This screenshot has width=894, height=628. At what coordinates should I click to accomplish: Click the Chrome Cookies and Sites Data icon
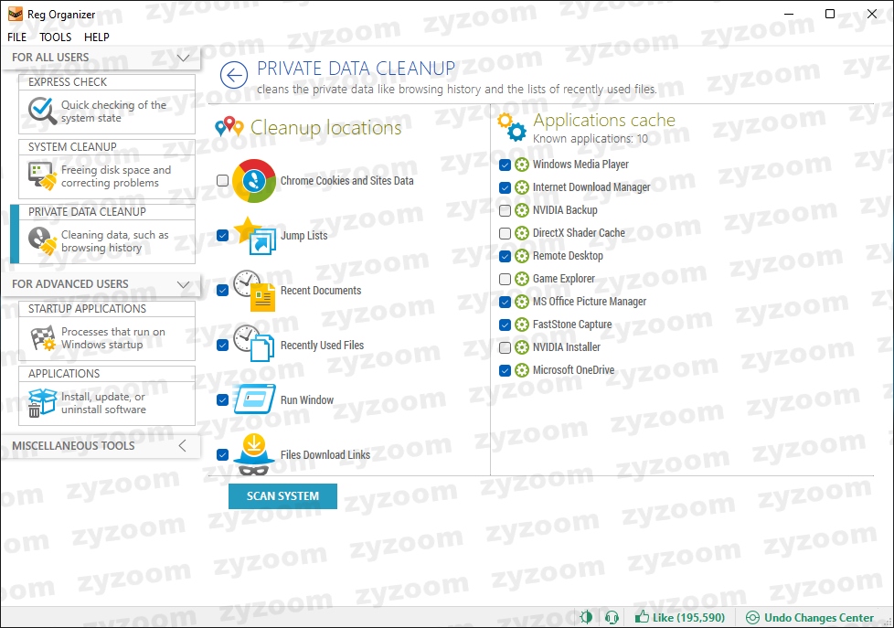254,181
